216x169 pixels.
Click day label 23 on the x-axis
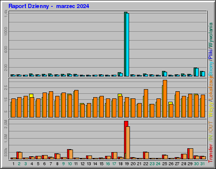pos(152,164)
